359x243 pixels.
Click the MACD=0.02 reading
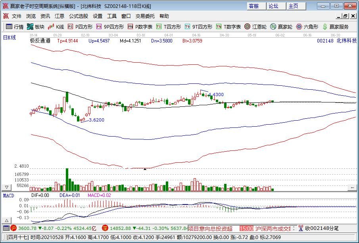(99, 195)
